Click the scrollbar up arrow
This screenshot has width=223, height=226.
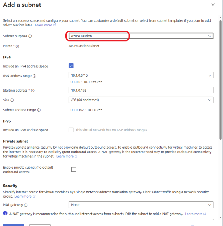point(221,18)
